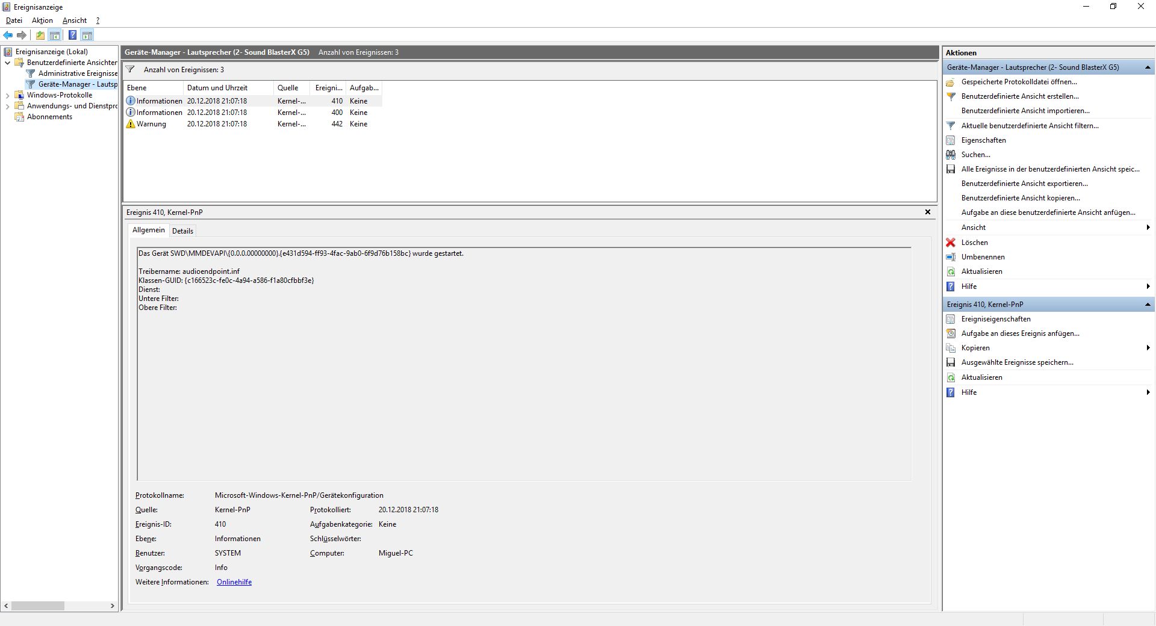Screen dimensions: 1156x626
Task: Click the information icon of event 410
Action: coord(130,101)
